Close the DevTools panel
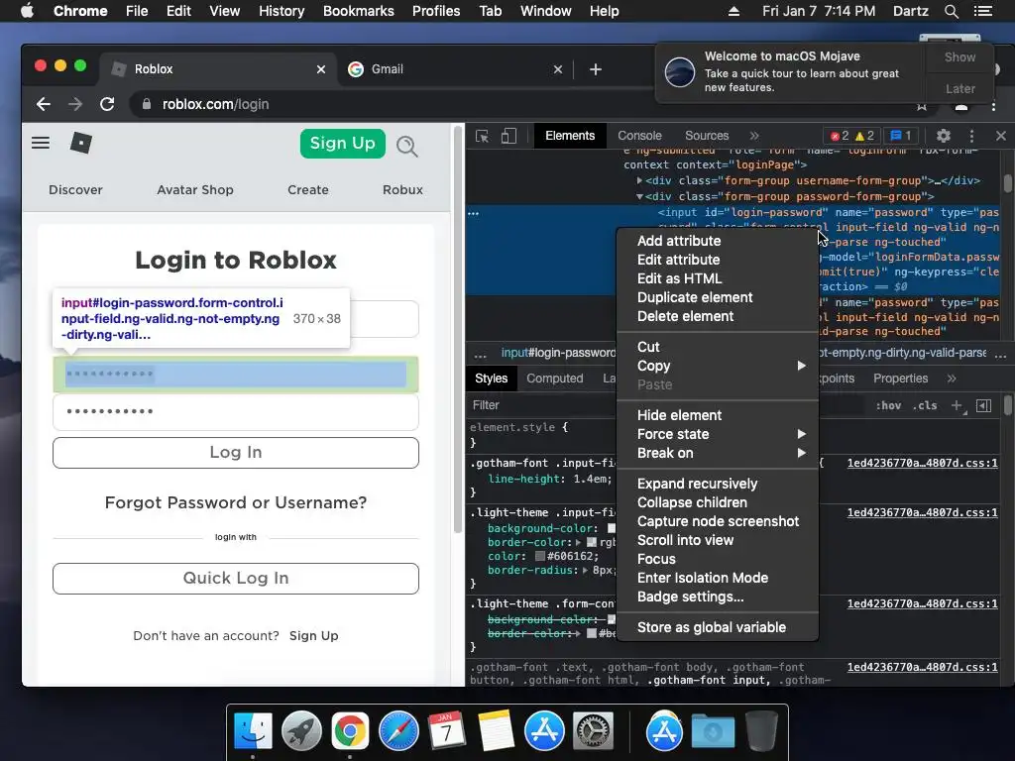1015x761 pixels. [1001, 135]
